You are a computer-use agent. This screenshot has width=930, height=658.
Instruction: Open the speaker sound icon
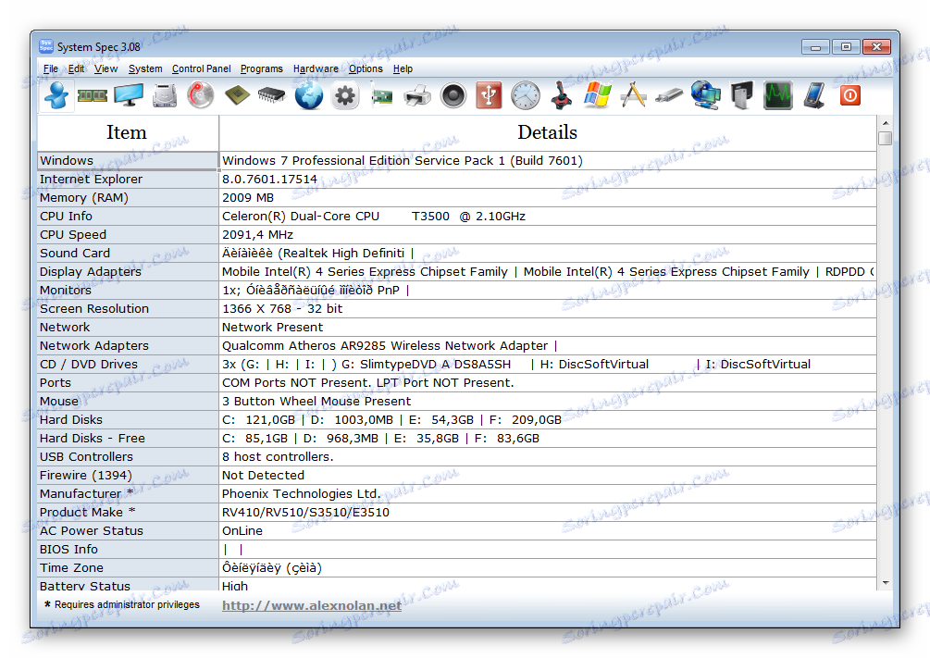(453, 95)
